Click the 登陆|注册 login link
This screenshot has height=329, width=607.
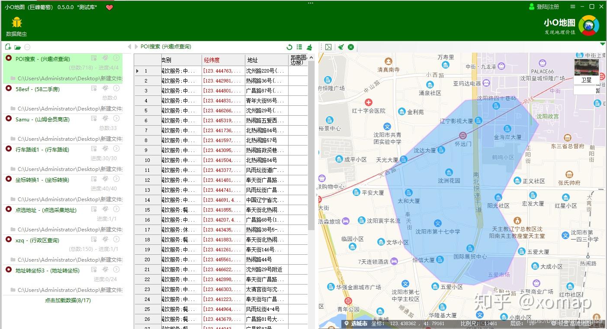pyautogui.click(x=548, y=6)
